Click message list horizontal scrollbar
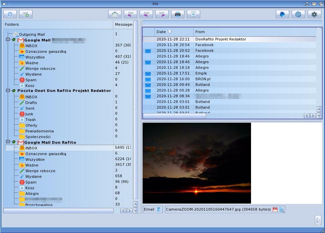325x233 pixels. click(x=174, y=116)
